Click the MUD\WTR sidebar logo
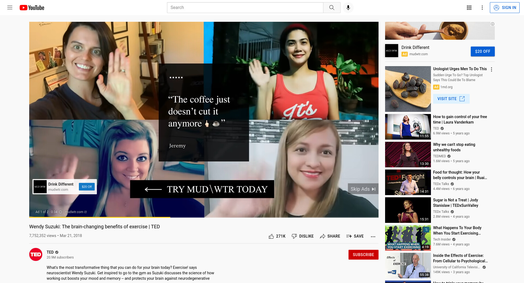Screen dimensions: 524x283 point(392,51)
